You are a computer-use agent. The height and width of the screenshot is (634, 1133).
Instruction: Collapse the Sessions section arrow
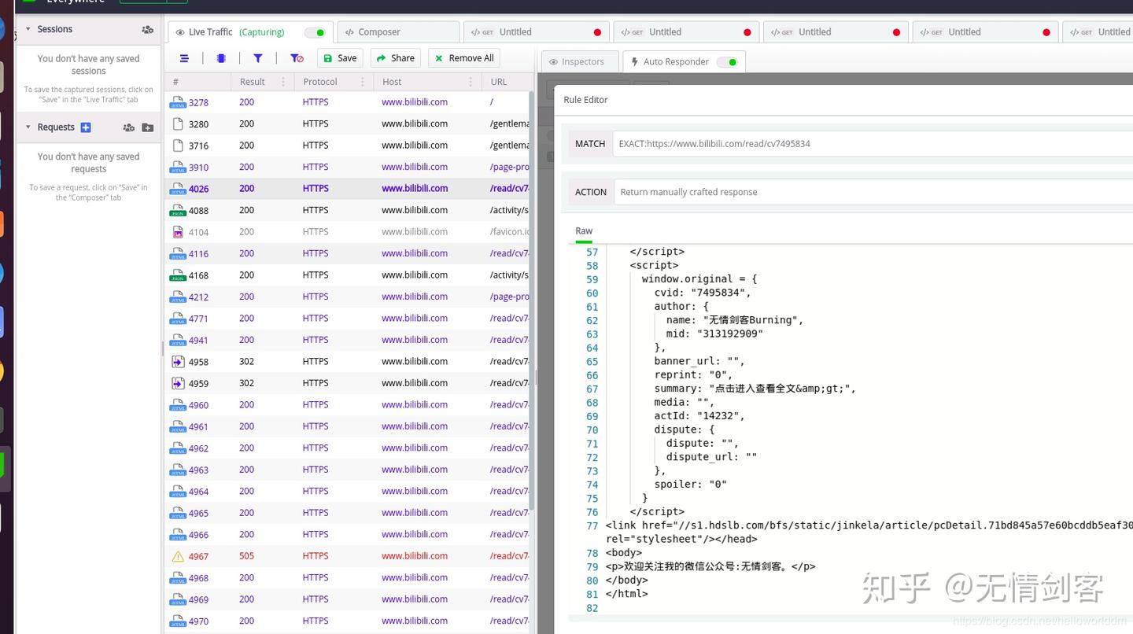pyautogui.click(x=29, y=29)
